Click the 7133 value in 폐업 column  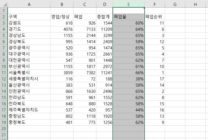[x=85, y=29]
